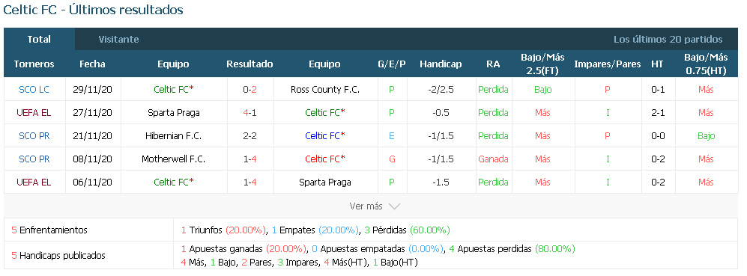Click the Fecha column header

[x=92, y=64]
